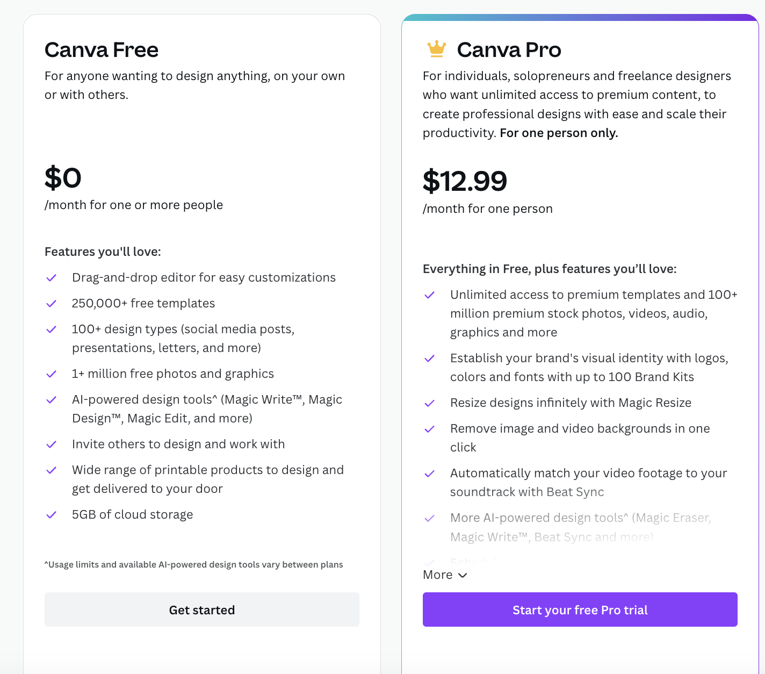Click the chevron arrow next to More
The width and height of the screenshot is (765, 674).
point(463,576)
